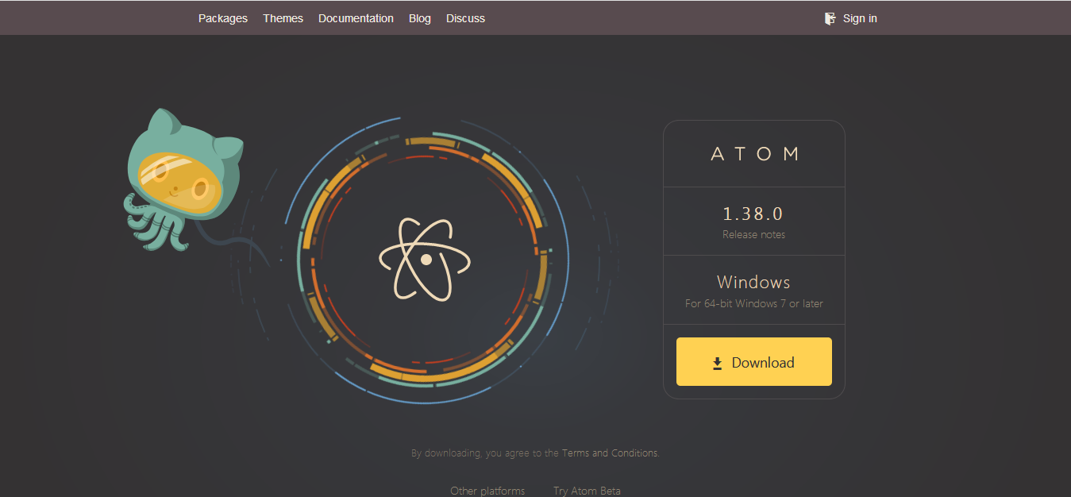Click the download arrow icon on the yellow button
This screenshot has height=497, width=1071.
point(717,364)
